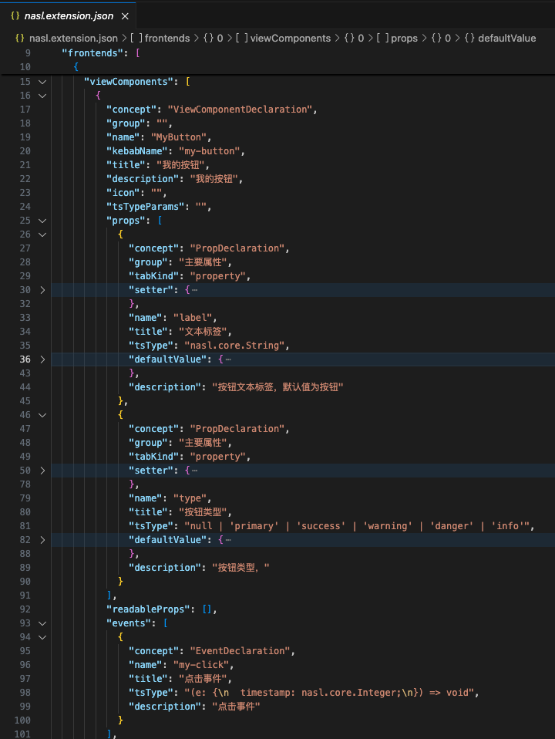Click the "icon" key on line 23
The width and height of the screenshot is (555, 739).
pos(123,193)
